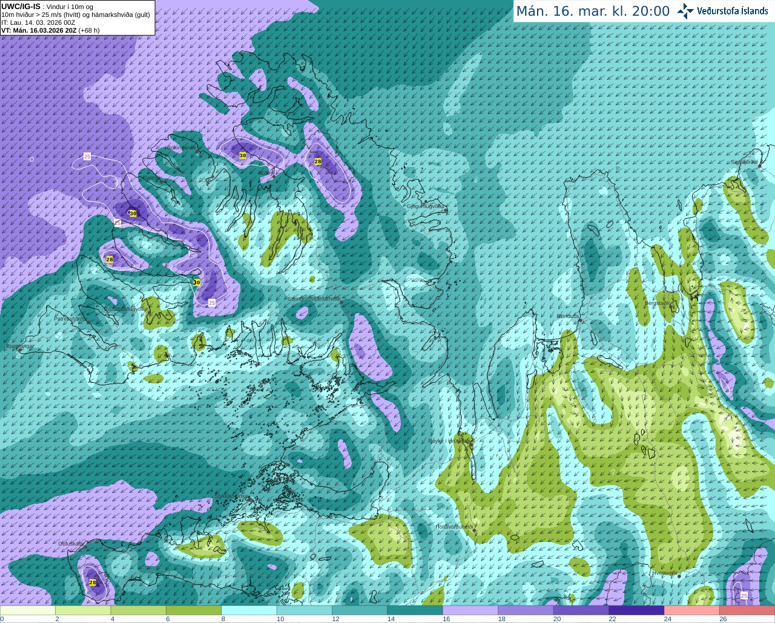Viewport: 775px width, 623px height.
Task: Click the 20–22 m/s purple legend swatch
Action: 581,610
